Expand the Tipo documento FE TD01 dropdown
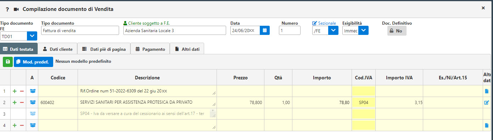 32,36
